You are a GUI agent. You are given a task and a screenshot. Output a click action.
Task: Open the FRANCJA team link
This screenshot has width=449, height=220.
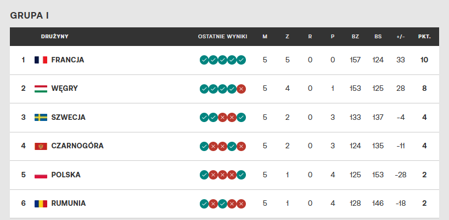tap(68, 60)
